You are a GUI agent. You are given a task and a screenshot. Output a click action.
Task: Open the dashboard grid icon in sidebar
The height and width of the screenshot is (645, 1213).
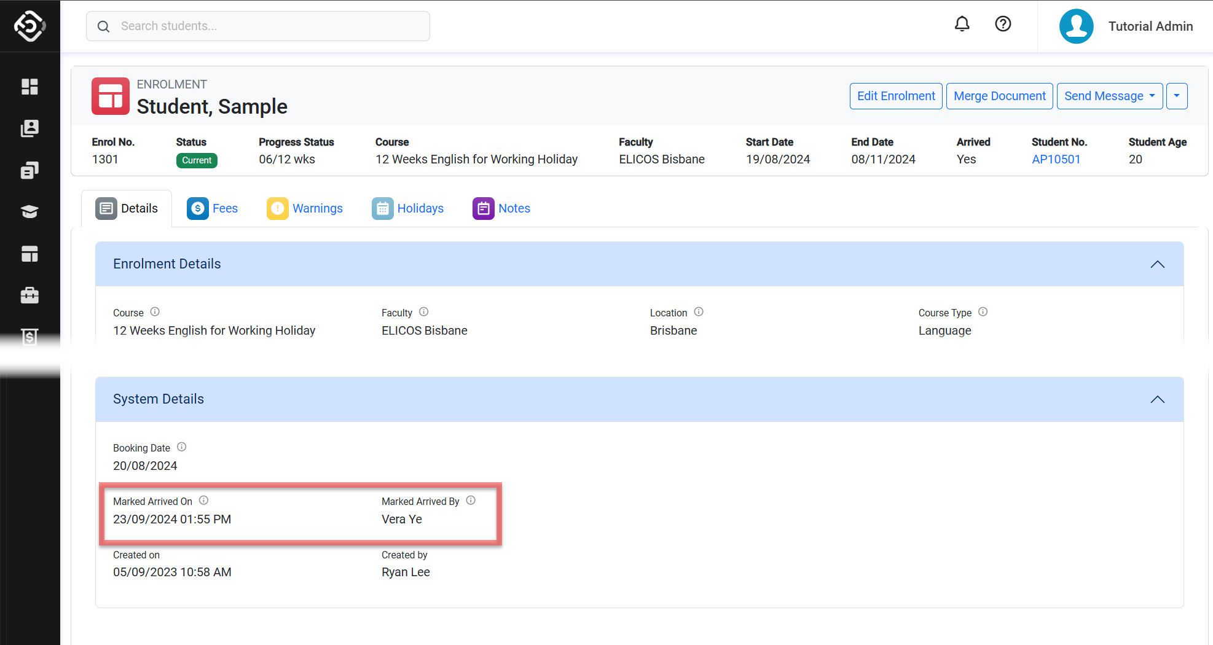29,87
